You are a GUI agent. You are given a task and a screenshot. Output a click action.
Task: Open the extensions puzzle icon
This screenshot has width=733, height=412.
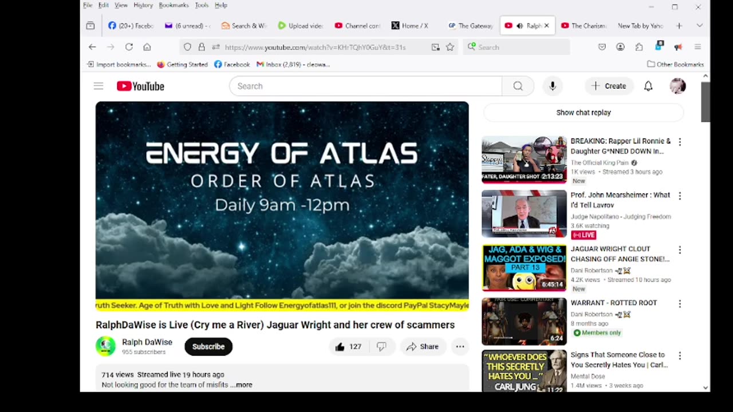tap(639, 47)
